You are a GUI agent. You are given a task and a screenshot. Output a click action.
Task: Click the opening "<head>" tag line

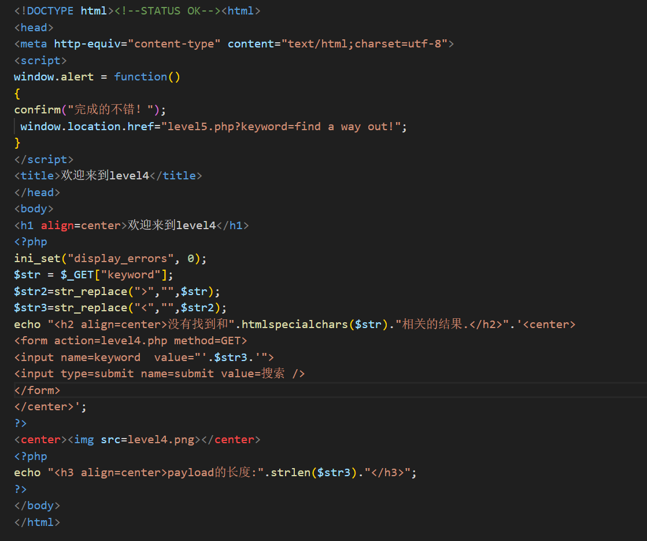[34, 27]
